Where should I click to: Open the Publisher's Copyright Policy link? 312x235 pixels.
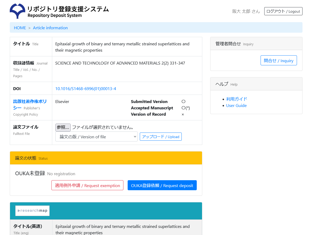[30, 105]
